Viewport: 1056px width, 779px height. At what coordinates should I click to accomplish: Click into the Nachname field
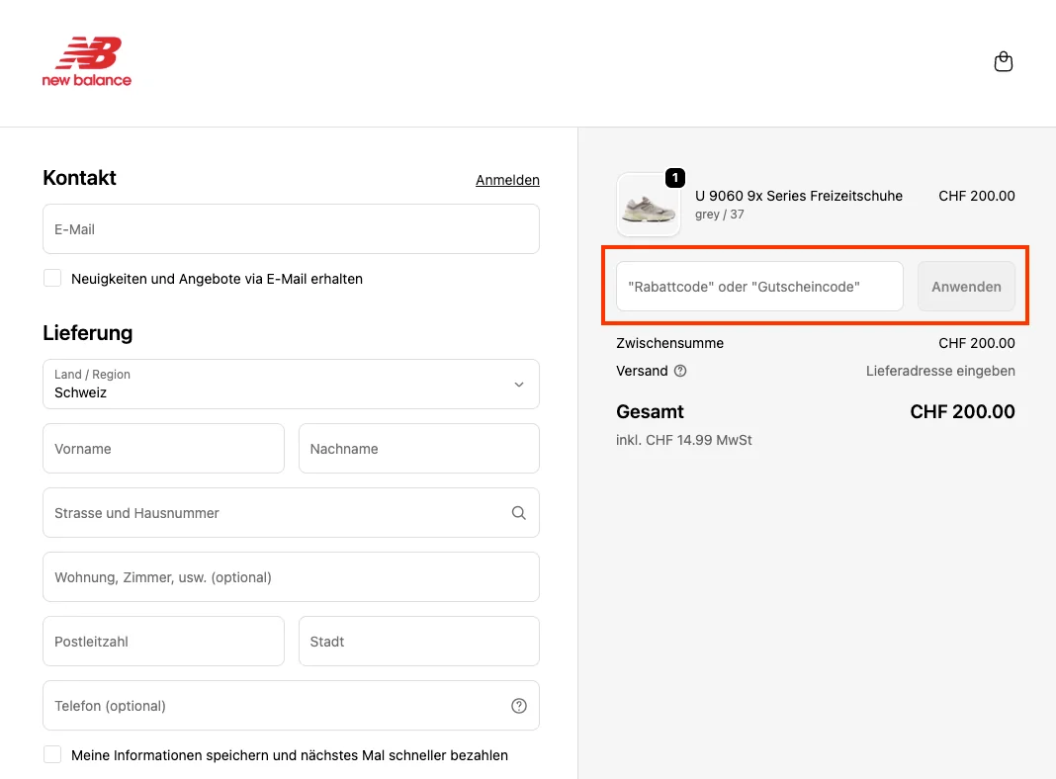click(x=418, y=449)
